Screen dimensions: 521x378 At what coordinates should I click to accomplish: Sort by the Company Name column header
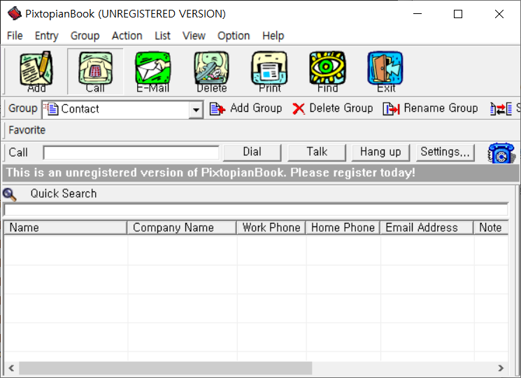pos(182,228)
